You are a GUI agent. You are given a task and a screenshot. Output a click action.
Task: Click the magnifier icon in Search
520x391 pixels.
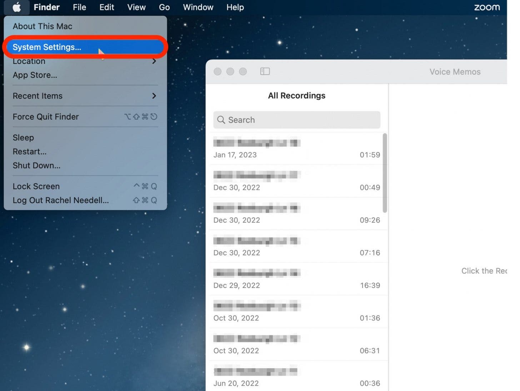pos(221,120)
